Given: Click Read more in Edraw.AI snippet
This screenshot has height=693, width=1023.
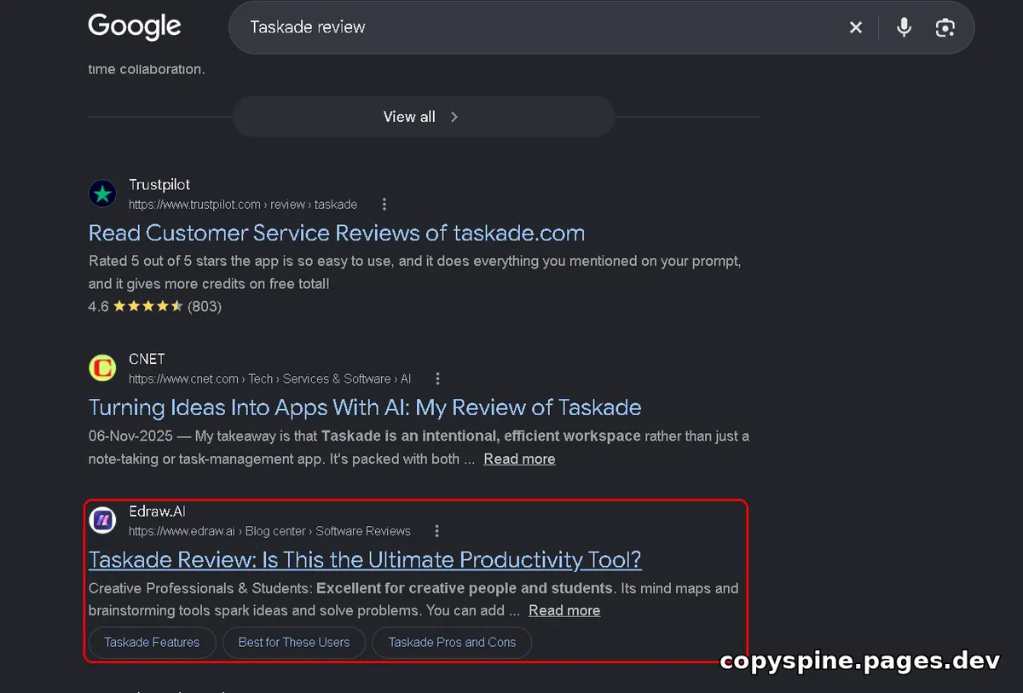Looking at the screenshot, I should (564, 610).
